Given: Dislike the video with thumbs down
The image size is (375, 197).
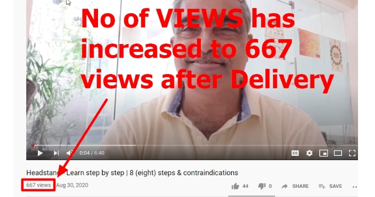Looking at the screenshot, I should [x=262, y=186].
